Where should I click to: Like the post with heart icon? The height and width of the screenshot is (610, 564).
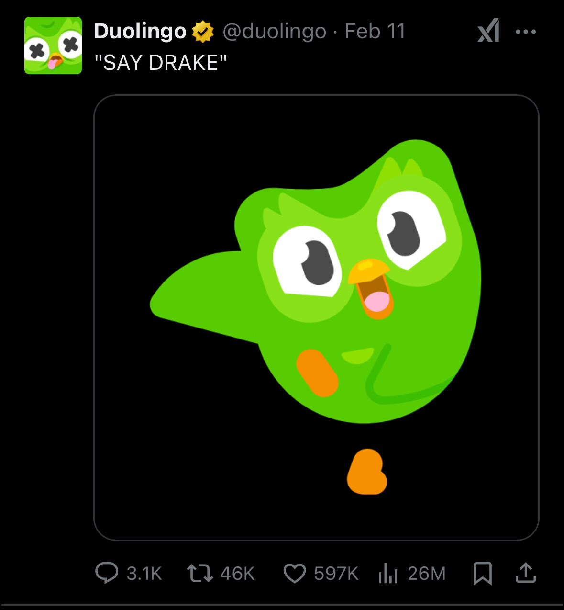coord(294,573)
